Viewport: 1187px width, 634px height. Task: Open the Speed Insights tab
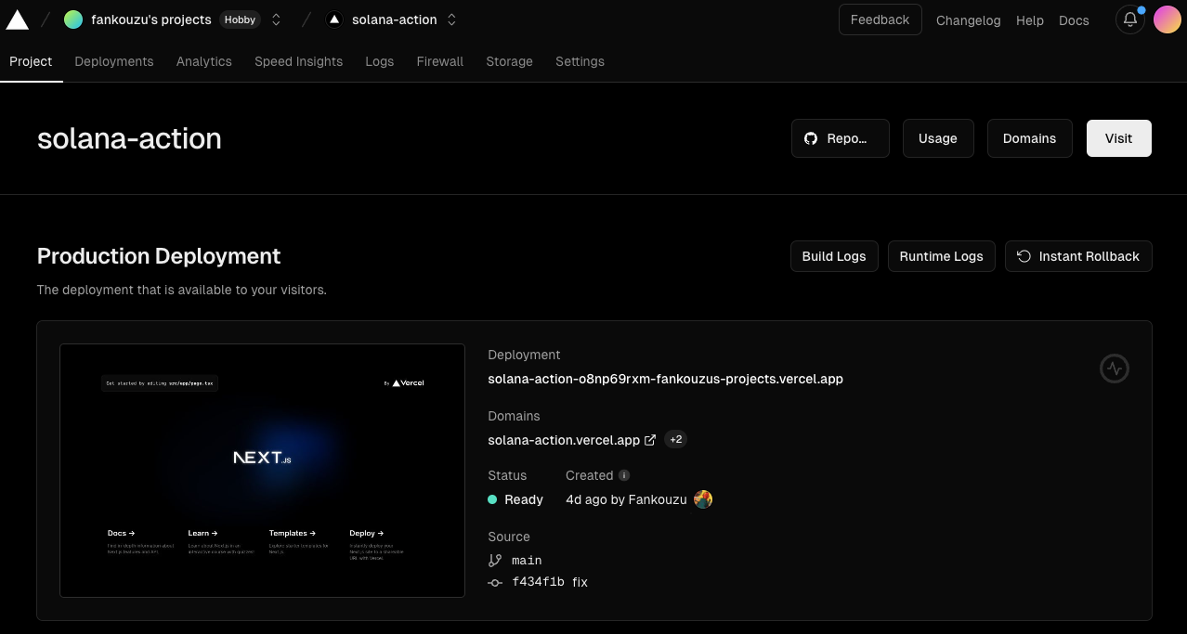coord(299,61)
